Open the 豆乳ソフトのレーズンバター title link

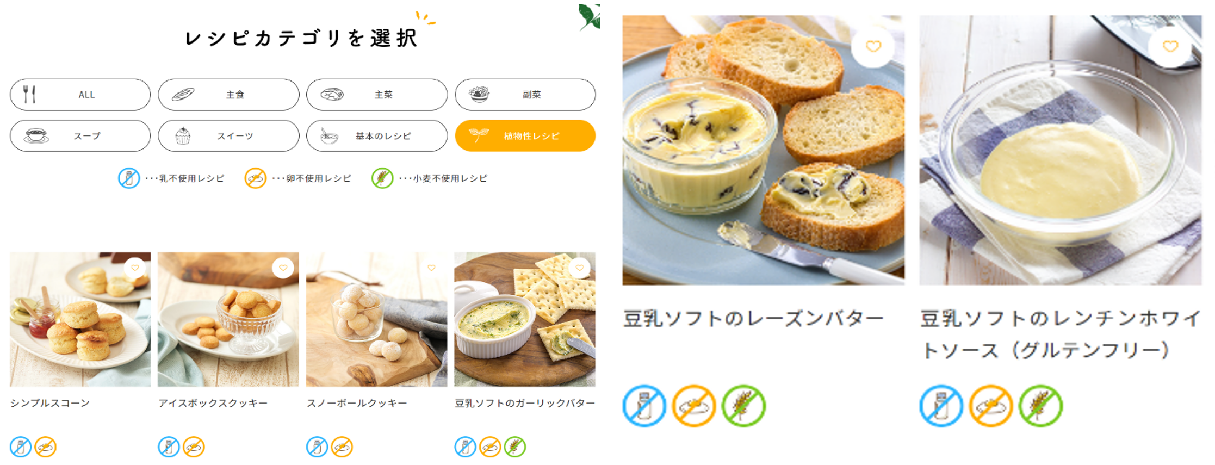click(x=753, y=319)
